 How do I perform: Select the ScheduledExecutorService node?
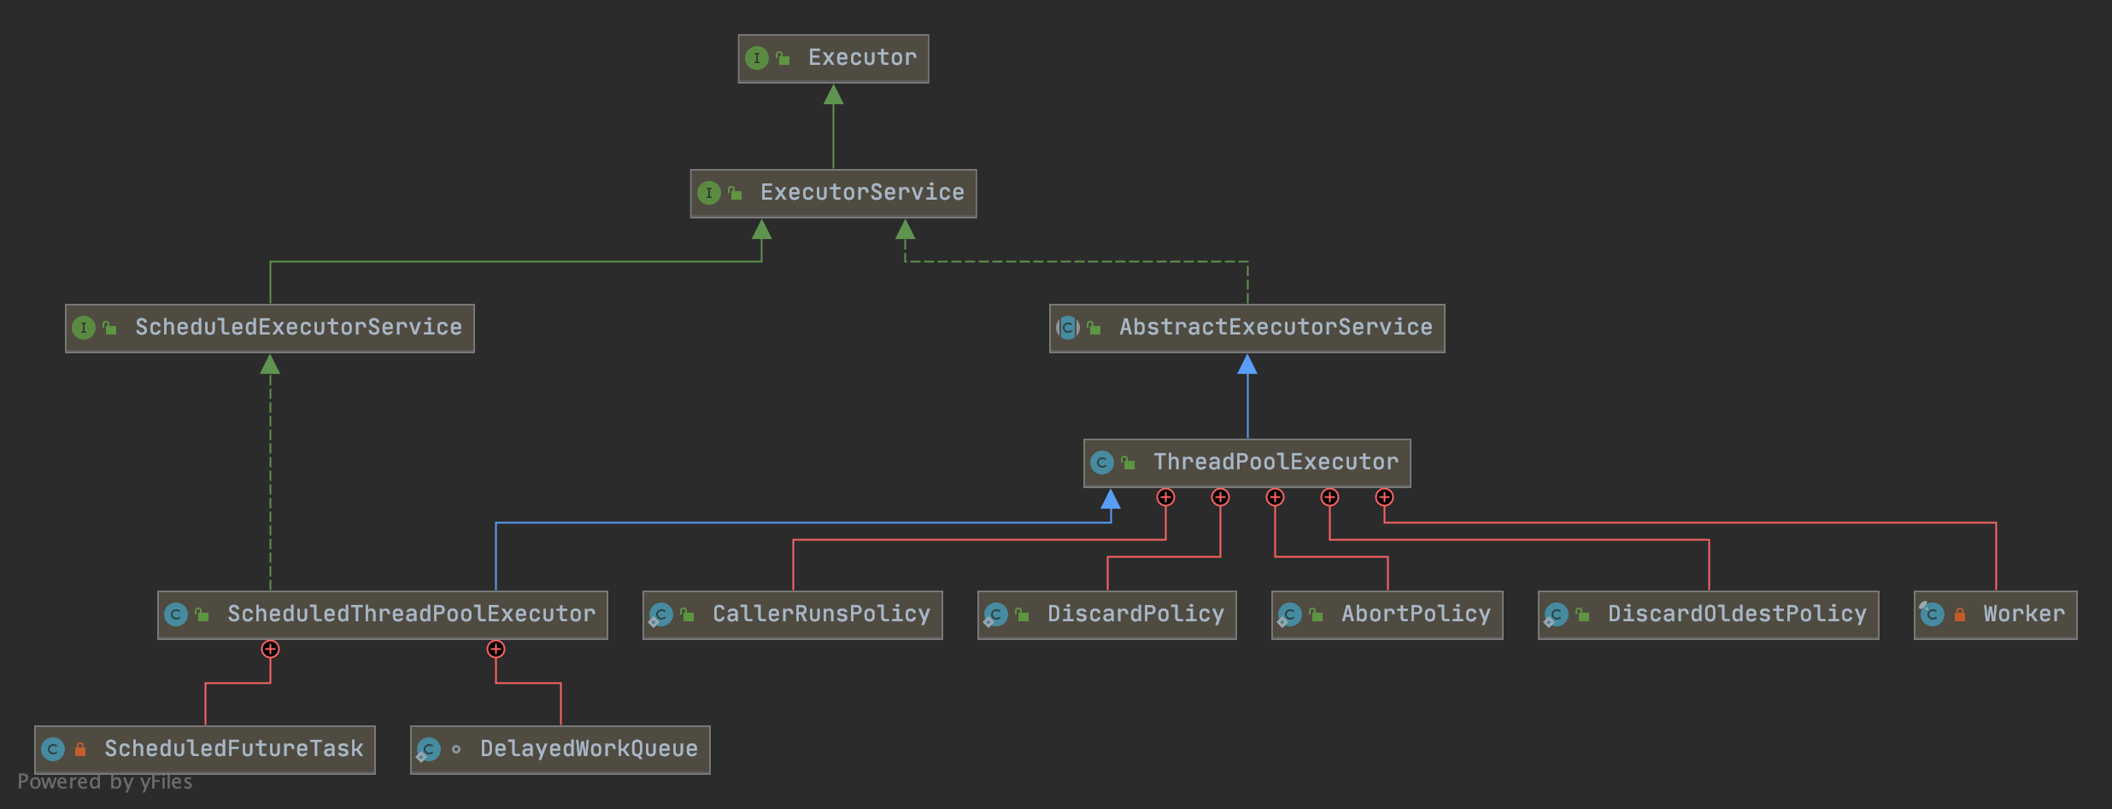click(x=270, y=329)
